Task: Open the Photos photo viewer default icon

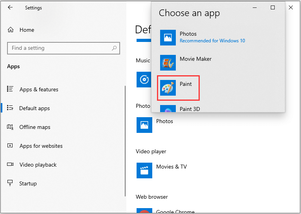Action: [x=144, y=125]
